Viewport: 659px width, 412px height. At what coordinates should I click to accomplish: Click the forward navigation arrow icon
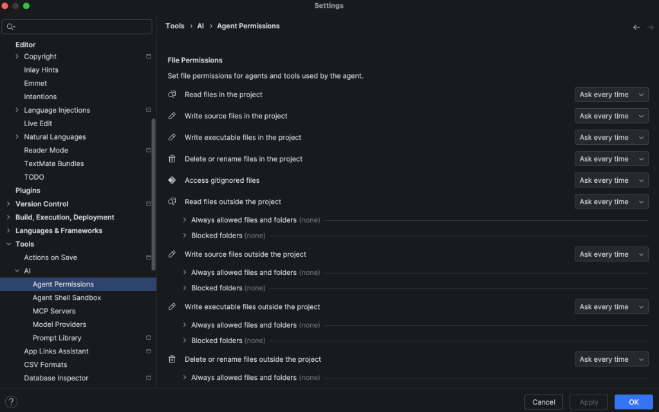pos(650,27)
